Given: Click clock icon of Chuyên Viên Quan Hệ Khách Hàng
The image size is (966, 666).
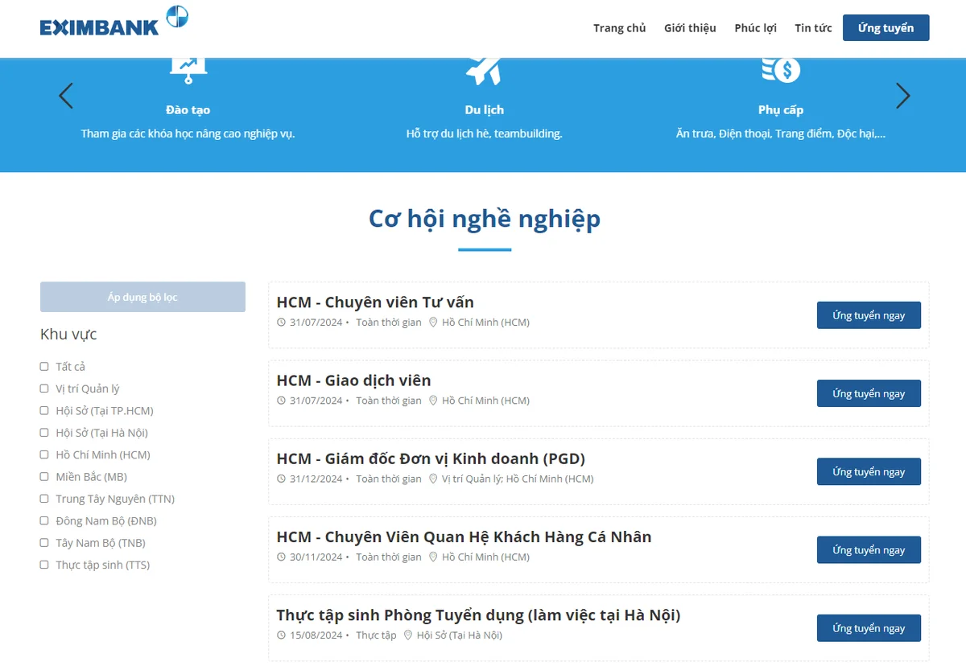Looking at the screenshot, I should (x=281, y=557).
